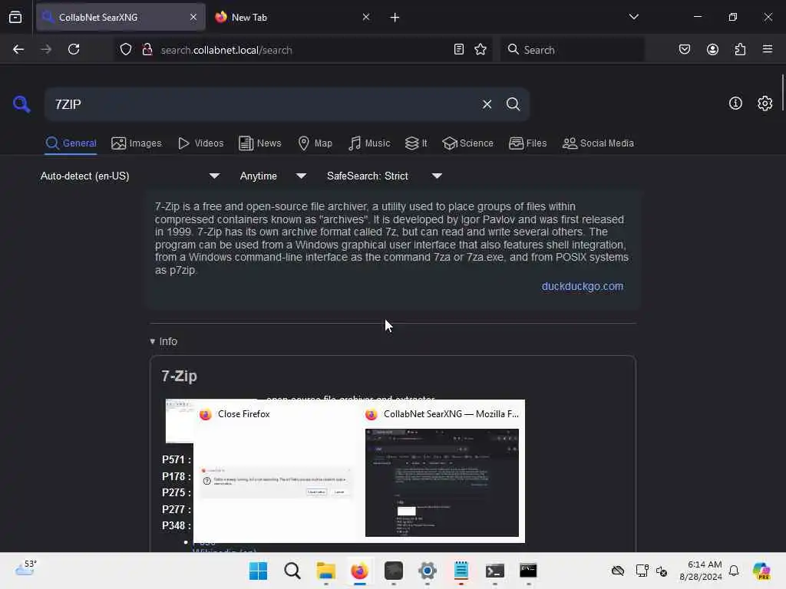The image size is (786, 589).
Task: Click the Firefox Search box
Action: [x=572, y=50]
